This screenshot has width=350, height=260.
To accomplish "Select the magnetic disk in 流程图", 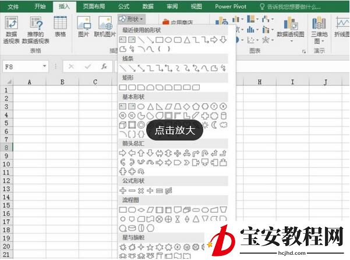I will tap(132, 228).
